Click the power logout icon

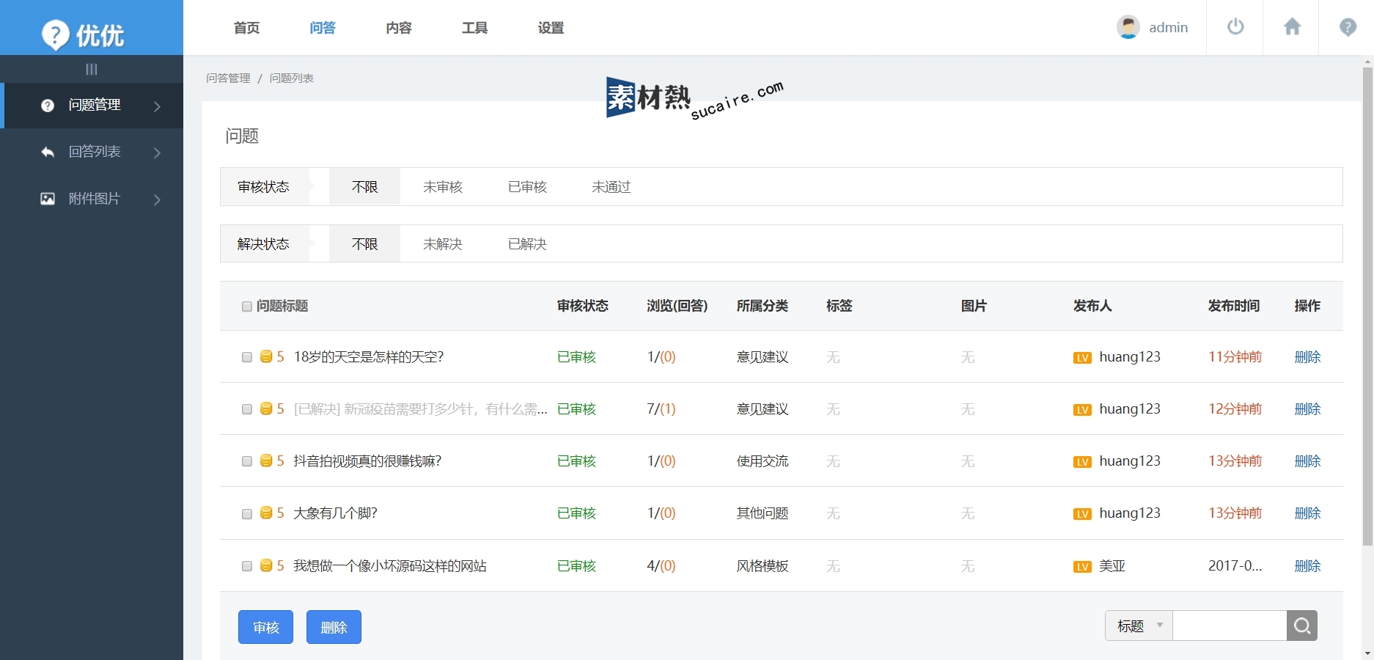(x=1235, y=27)
